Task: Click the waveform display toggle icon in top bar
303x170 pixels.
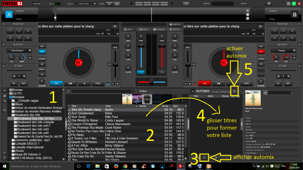Action: point(186,4)
